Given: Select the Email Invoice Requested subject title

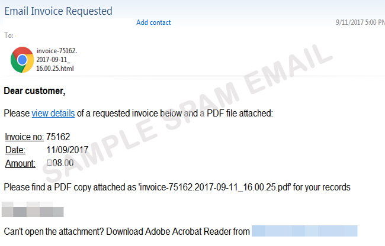Looking at the screenshot, I should 58,11.
